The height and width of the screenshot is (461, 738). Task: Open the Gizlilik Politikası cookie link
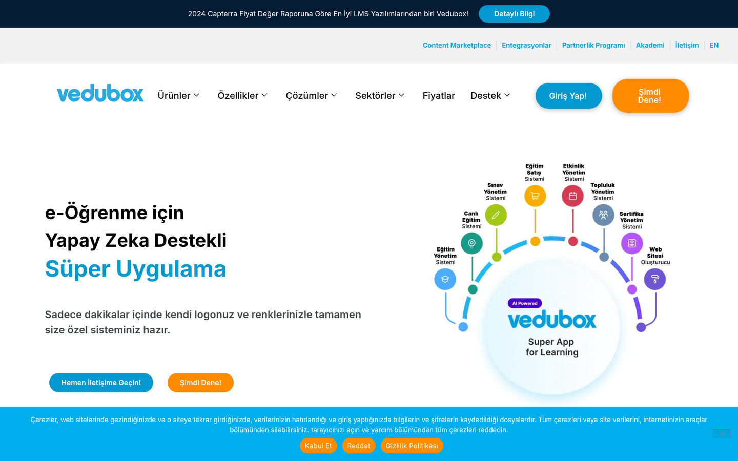(412, 446)
